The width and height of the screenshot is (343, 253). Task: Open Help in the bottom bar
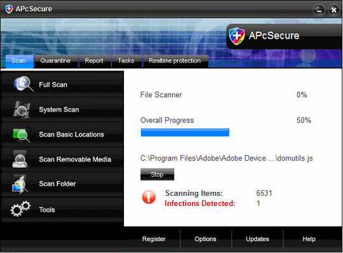(309, 239)
